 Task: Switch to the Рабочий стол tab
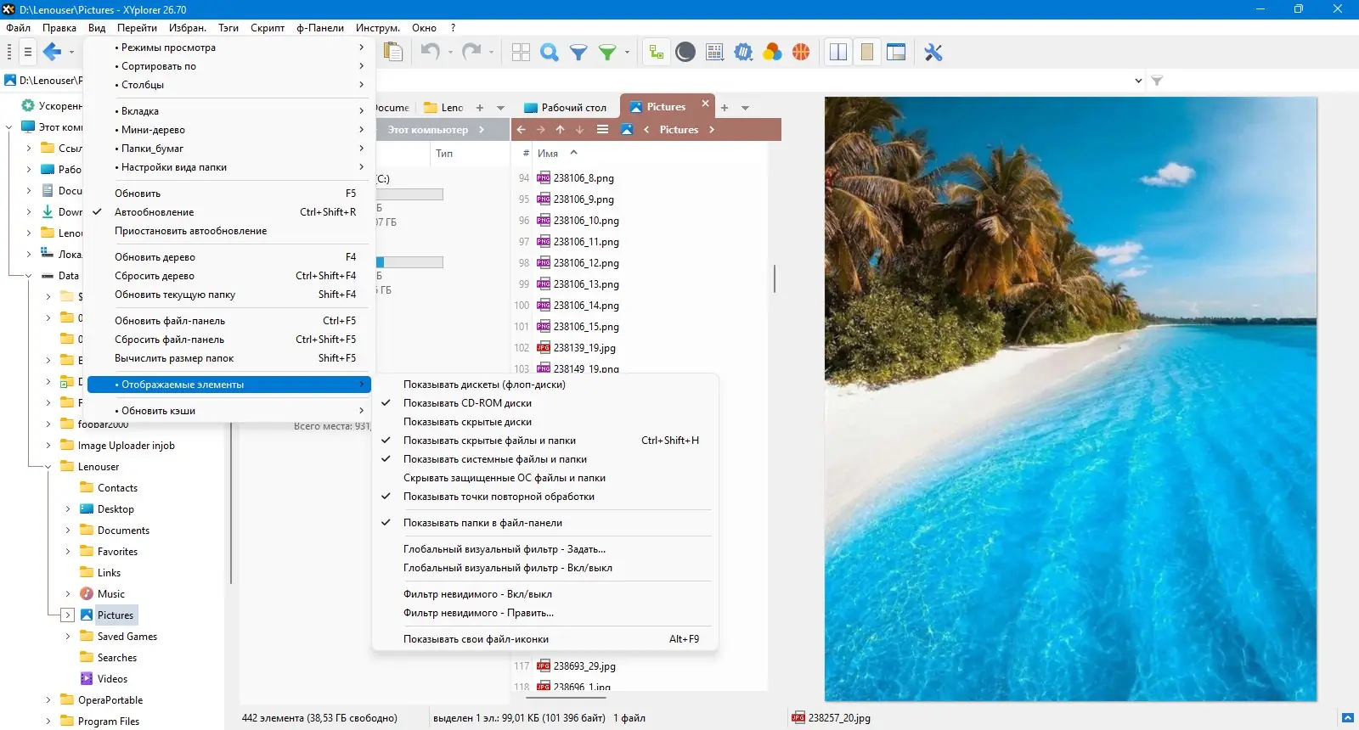pos(565,108)
